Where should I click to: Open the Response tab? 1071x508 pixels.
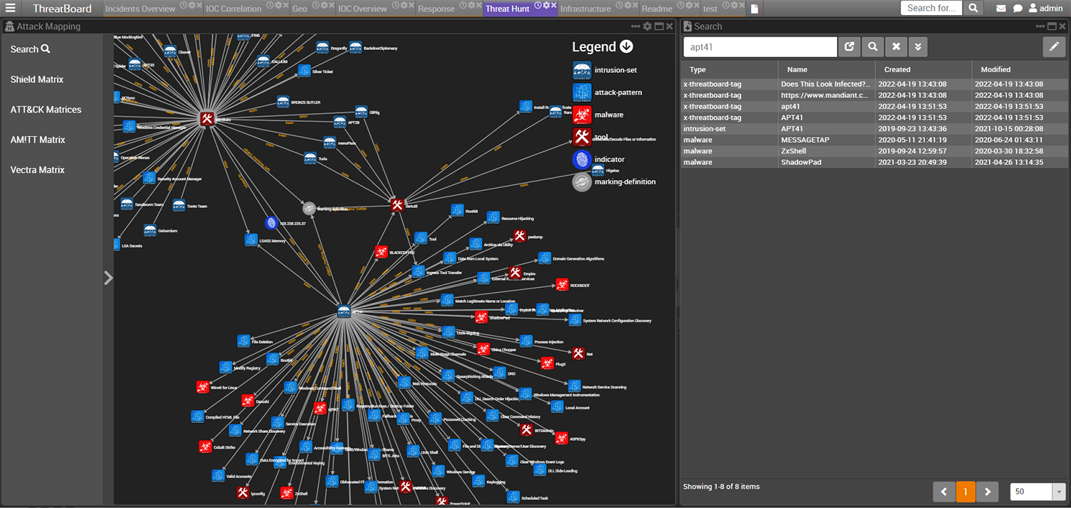pos(436,9)
